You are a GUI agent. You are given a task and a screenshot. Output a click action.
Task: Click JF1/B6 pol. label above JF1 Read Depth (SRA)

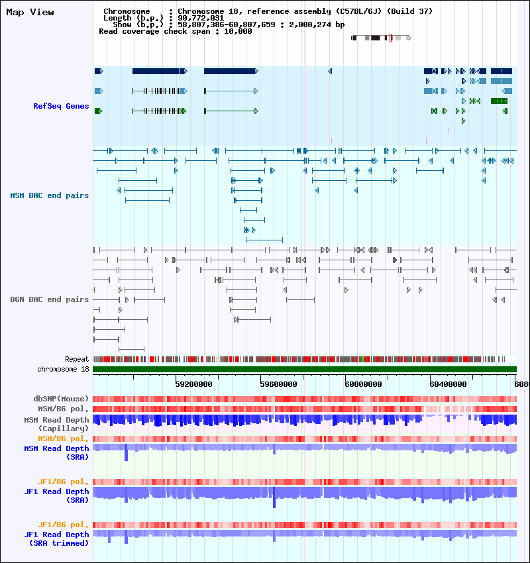click(x=63, y=482)
